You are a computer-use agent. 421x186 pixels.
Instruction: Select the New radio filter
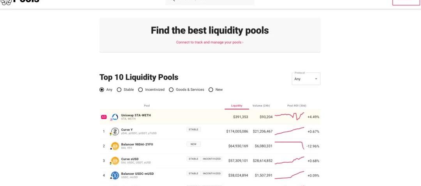pyautogui.click(x=211, y=89)
